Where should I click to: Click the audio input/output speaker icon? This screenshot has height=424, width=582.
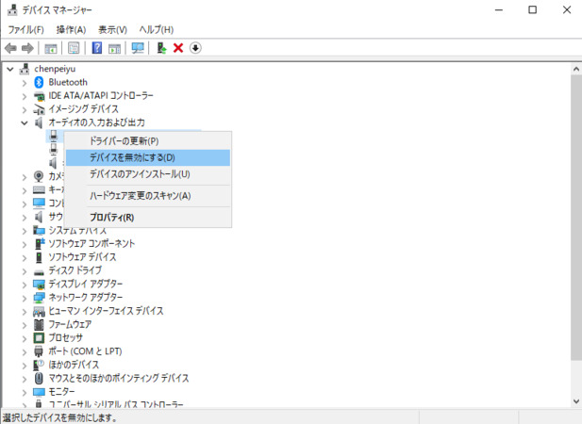[39, 122]
